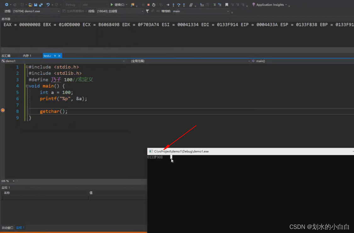
Task: Open file with the folder icon
Action: click(x=30, y=5)
